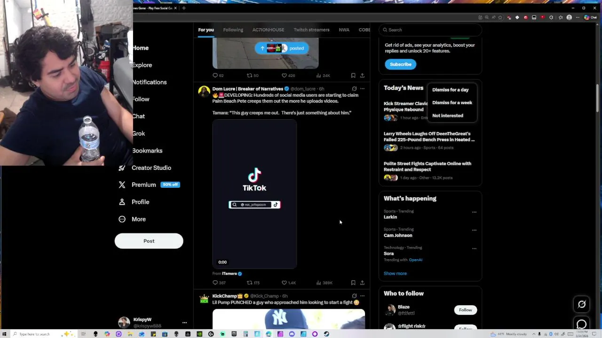
Task: Click the X Search field
Action: coord(430,30)
